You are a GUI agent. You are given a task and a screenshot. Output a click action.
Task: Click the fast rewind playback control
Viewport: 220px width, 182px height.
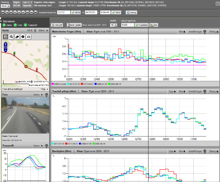click(11, 13)
